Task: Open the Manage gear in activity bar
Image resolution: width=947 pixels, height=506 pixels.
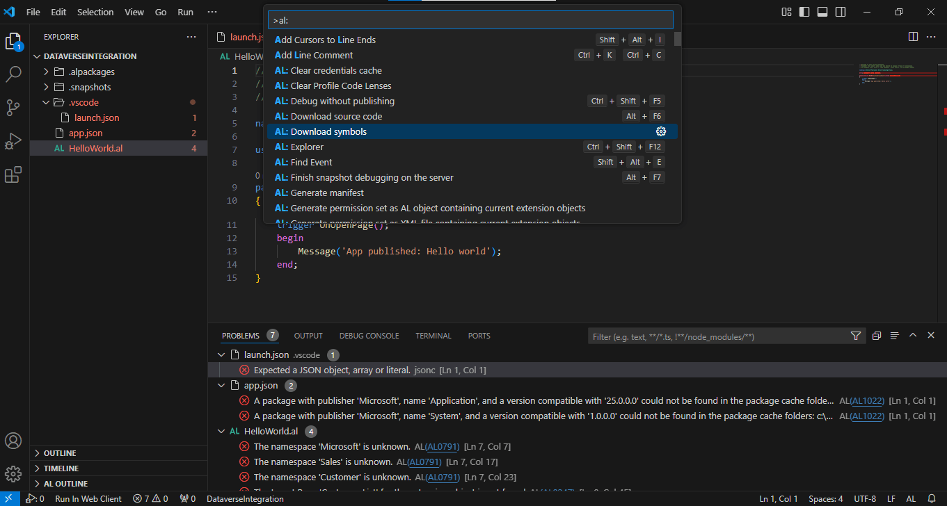Action: point(14,474)
